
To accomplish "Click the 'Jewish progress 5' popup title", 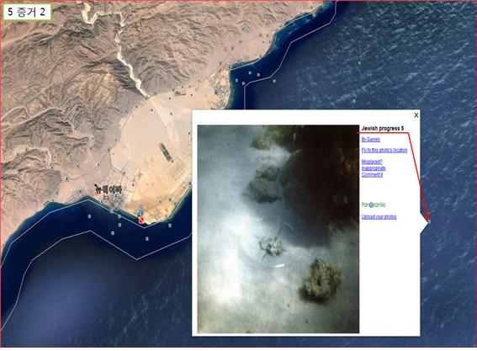I will tap(383, 129).
